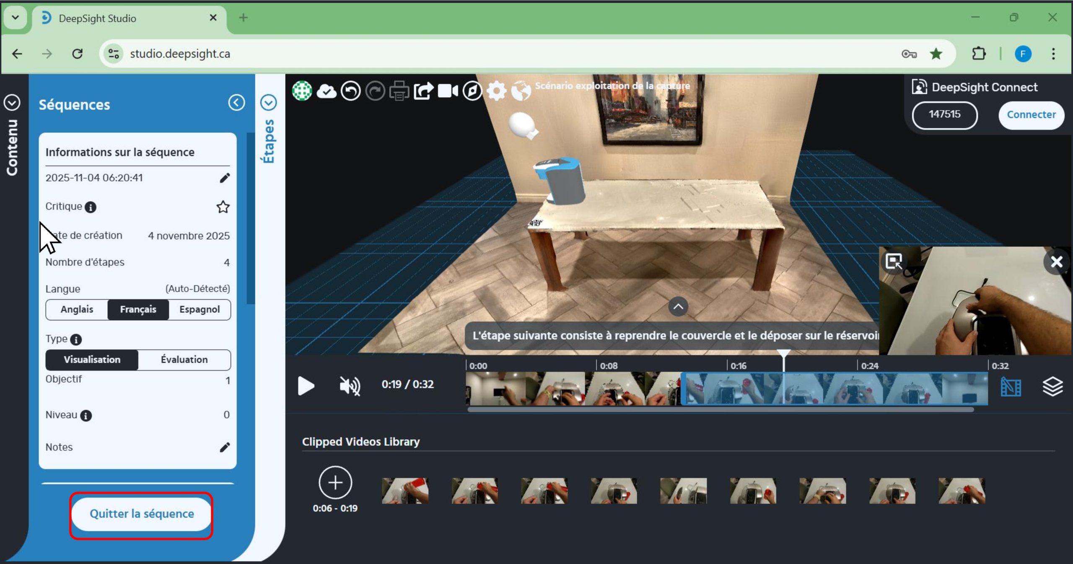Switch language to Anglais

point(77,310)
